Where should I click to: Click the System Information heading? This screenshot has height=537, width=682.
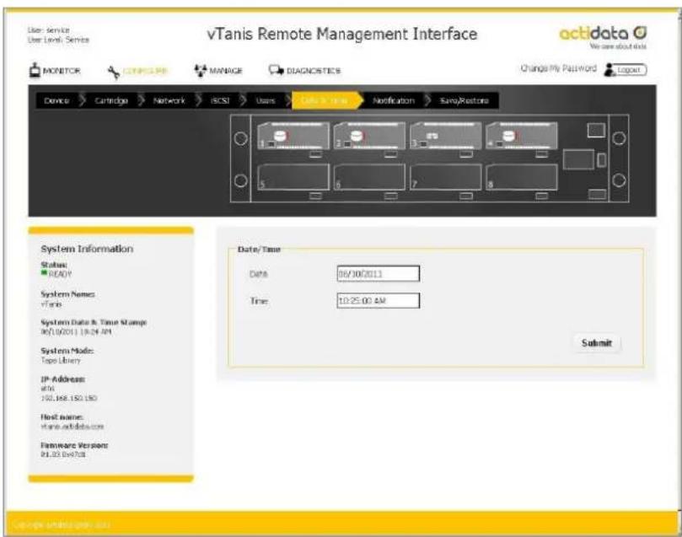87,249
